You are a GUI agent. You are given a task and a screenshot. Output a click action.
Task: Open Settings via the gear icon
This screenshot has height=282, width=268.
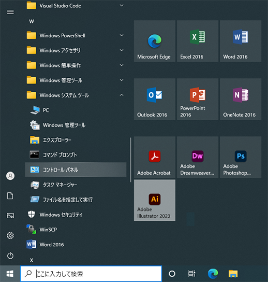click(x=10, y=235)
